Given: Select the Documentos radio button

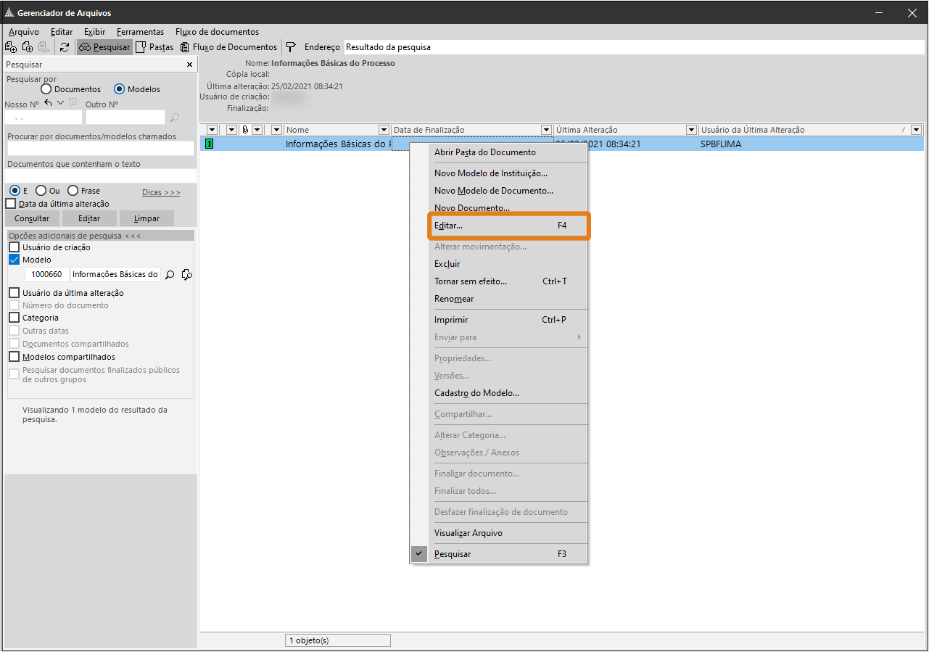Looking at the screenshot, I should tap(46, 89).
